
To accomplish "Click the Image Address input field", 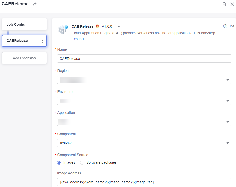I will pyautogui.click(x=144, y=182).
